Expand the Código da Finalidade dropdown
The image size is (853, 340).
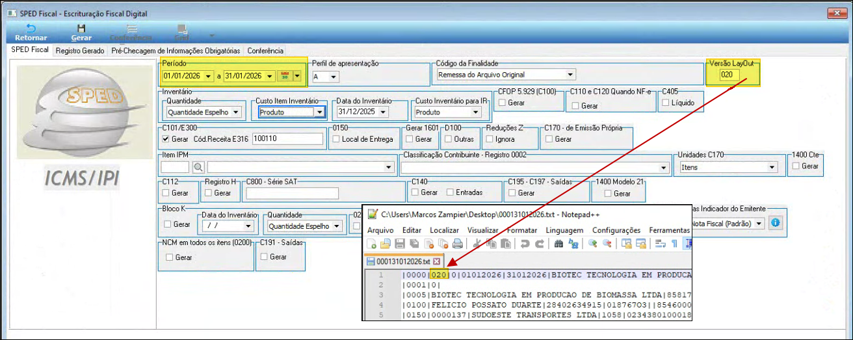tap(570, 75)
